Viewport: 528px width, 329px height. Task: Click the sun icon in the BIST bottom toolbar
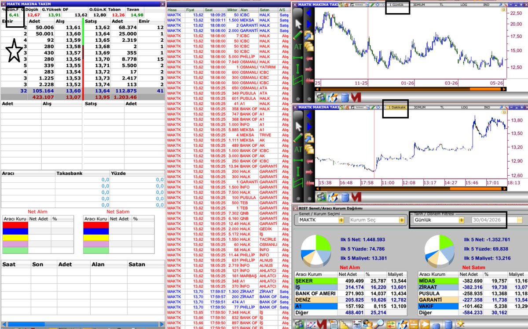point(460,324)
